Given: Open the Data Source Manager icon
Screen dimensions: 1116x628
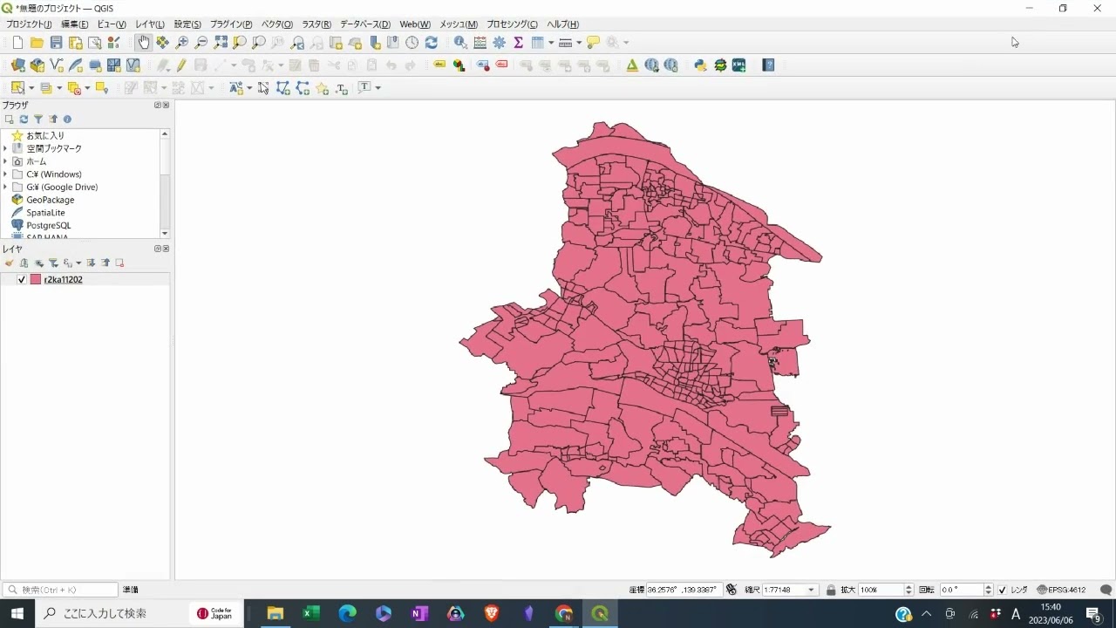Looking at the screenshot, I should tap(18, 65).
